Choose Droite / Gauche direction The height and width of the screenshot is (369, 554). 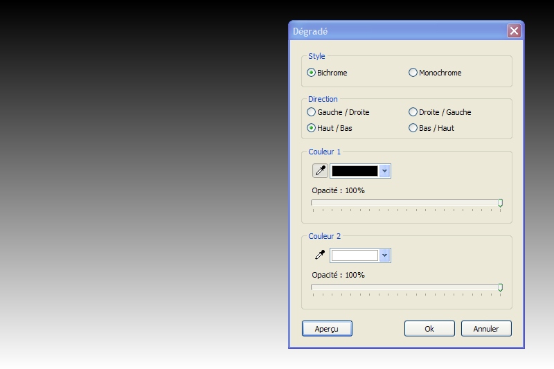(x=440, y=112)
